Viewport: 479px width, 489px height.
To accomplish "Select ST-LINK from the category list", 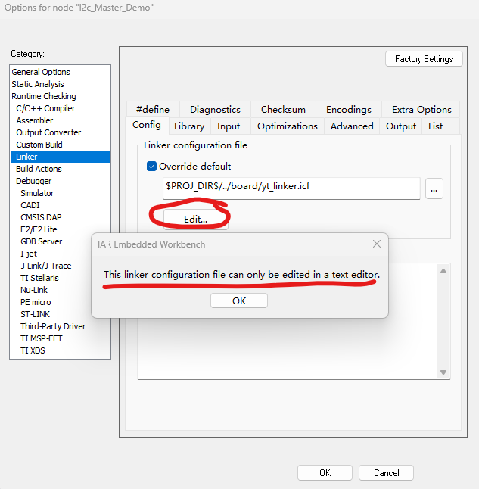I will [x=36, y=314].
